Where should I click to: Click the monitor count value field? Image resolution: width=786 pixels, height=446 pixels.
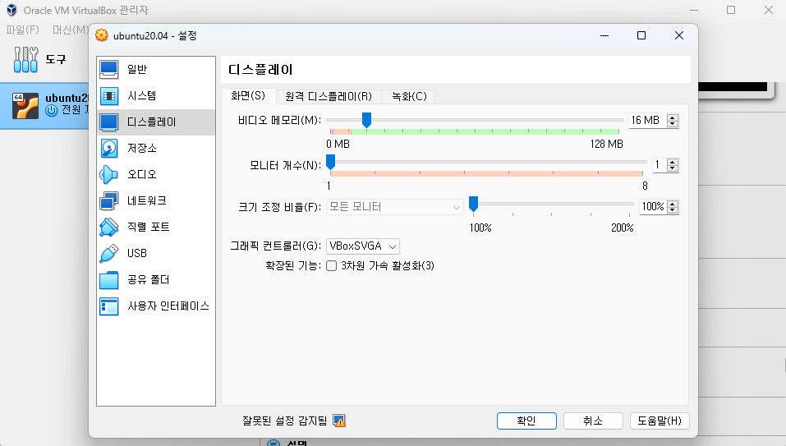[660, 165]
